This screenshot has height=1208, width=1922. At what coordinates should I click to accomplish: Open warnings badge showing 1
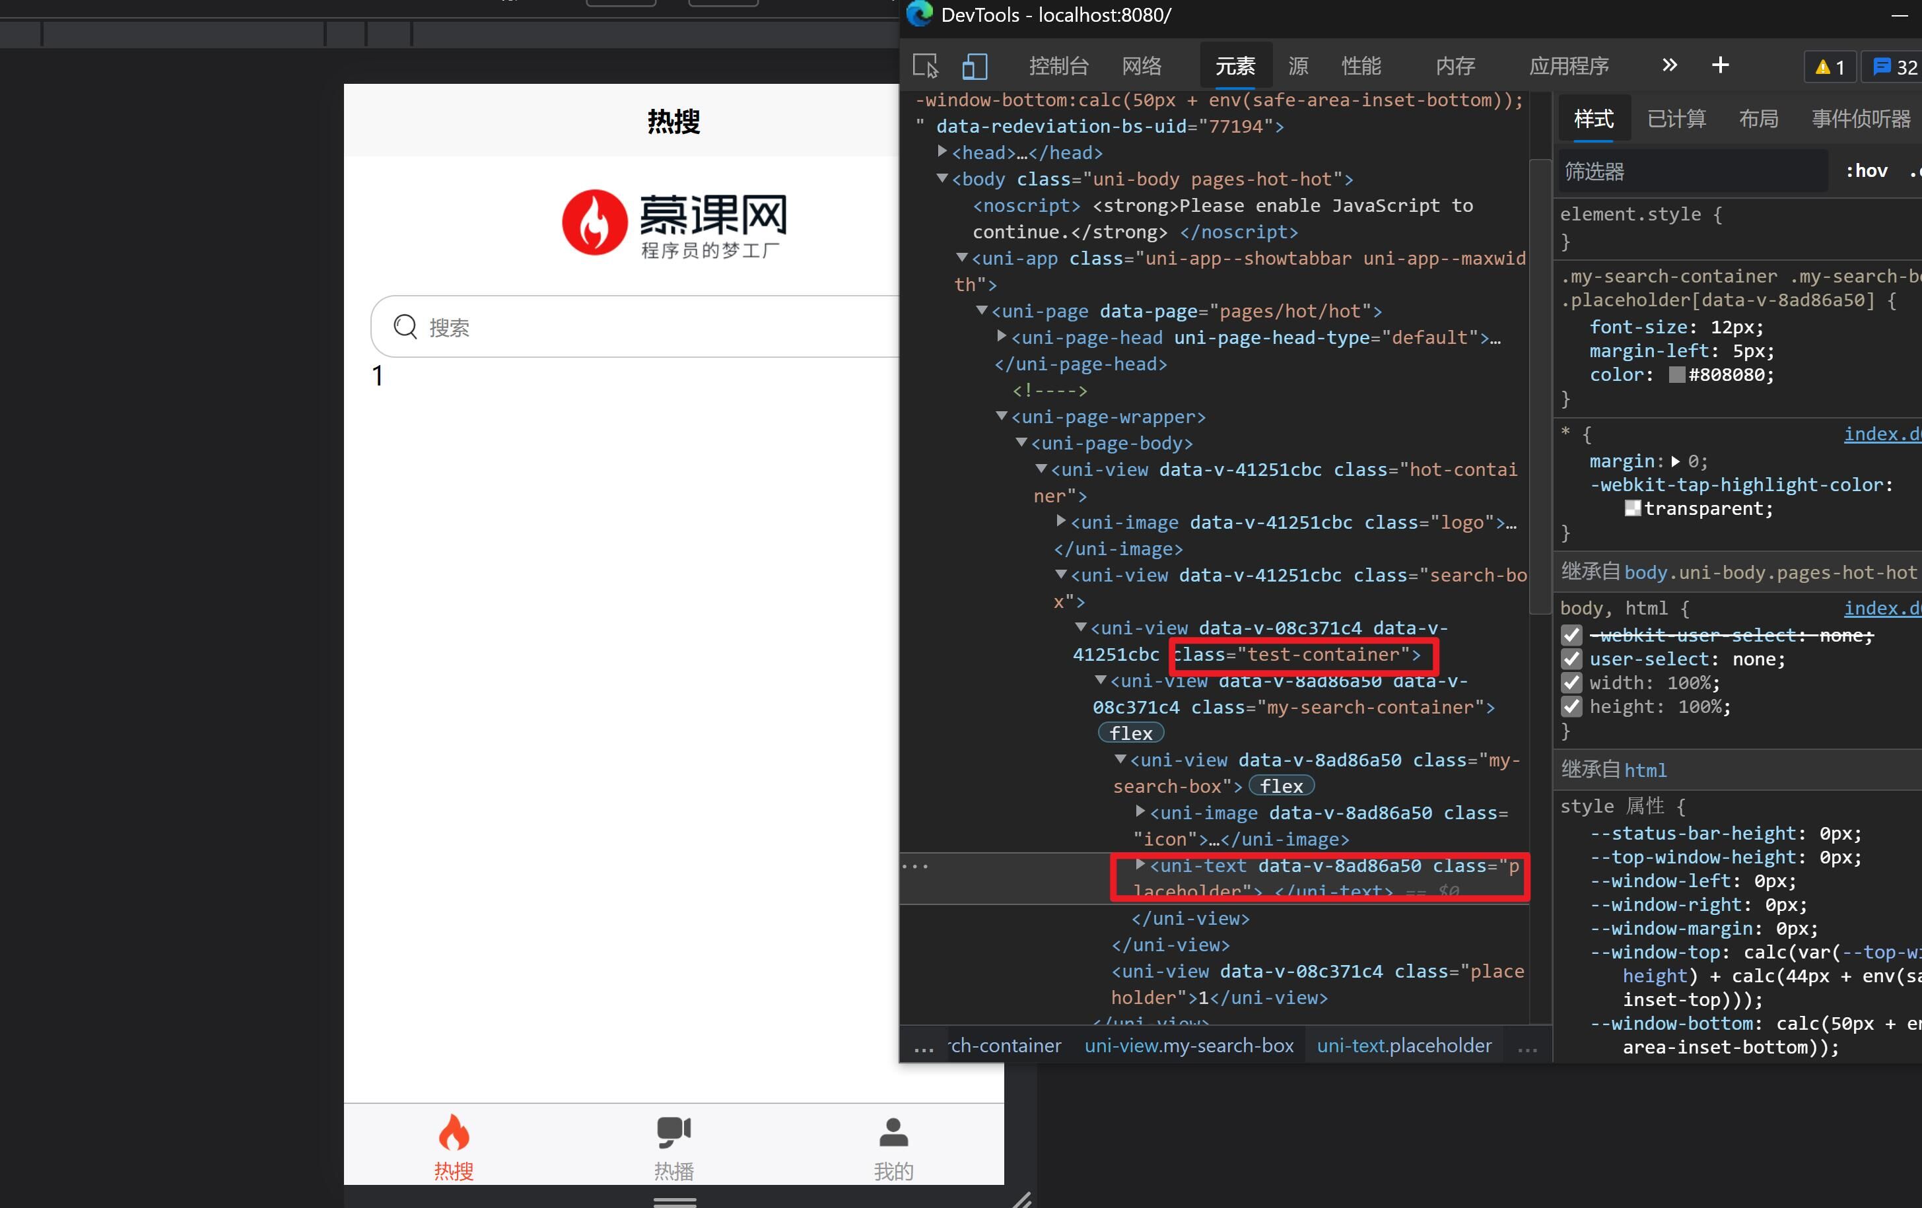tap(1830, 67)
